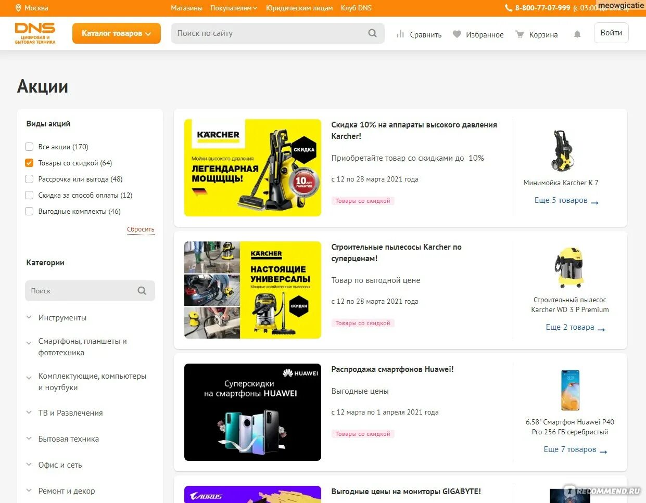Click the phone number 8-800-77-07-999

[x=542, y=8]
